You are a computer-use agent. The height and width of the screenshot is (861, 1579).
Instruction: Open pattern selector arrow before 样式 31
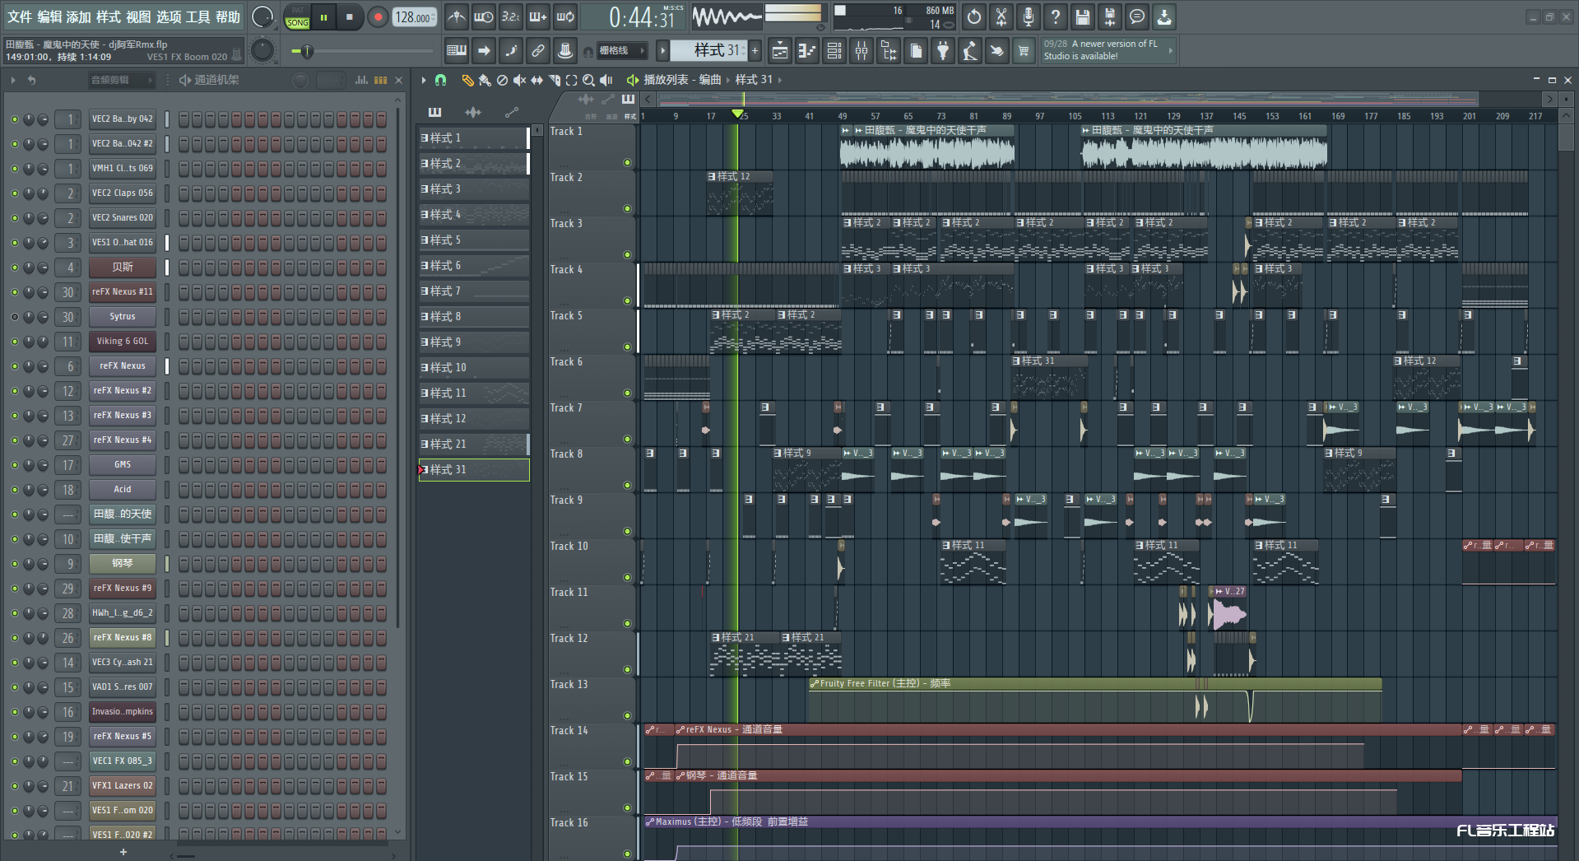click(x=662, y=51)
